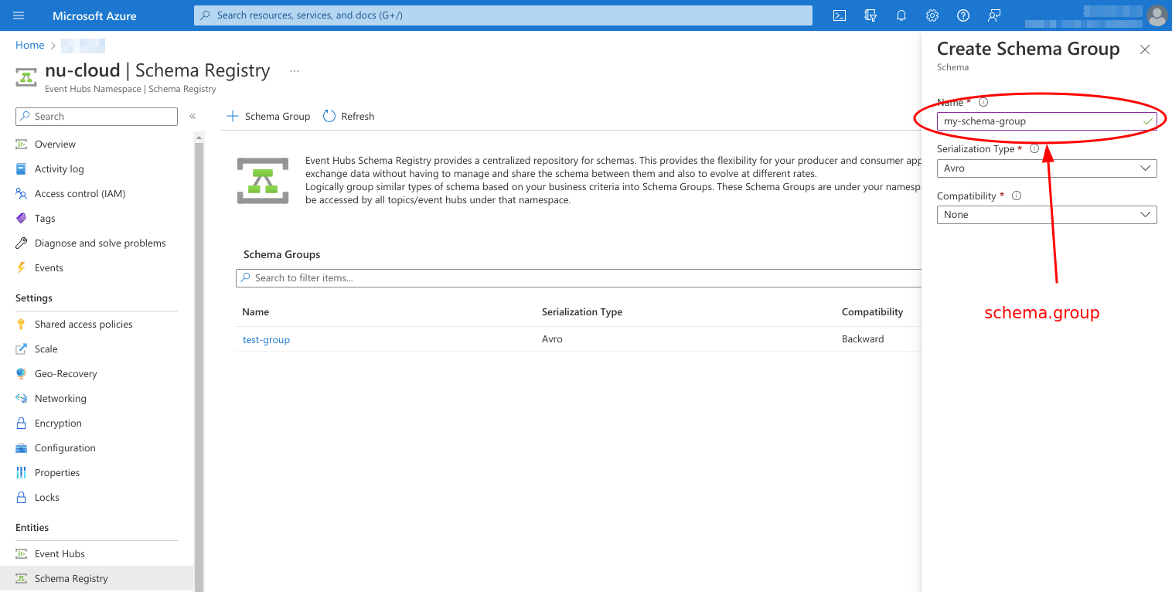Click the Shared access policies key icon
Image resolution: width=1172 pixels, height=592 pixels.
(x=22, y=325)
